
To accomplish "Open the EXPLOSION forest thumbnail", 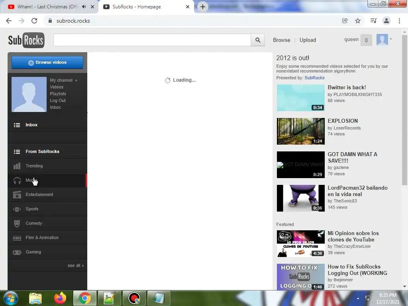I will pyautogui.click(x=300, y=131).
